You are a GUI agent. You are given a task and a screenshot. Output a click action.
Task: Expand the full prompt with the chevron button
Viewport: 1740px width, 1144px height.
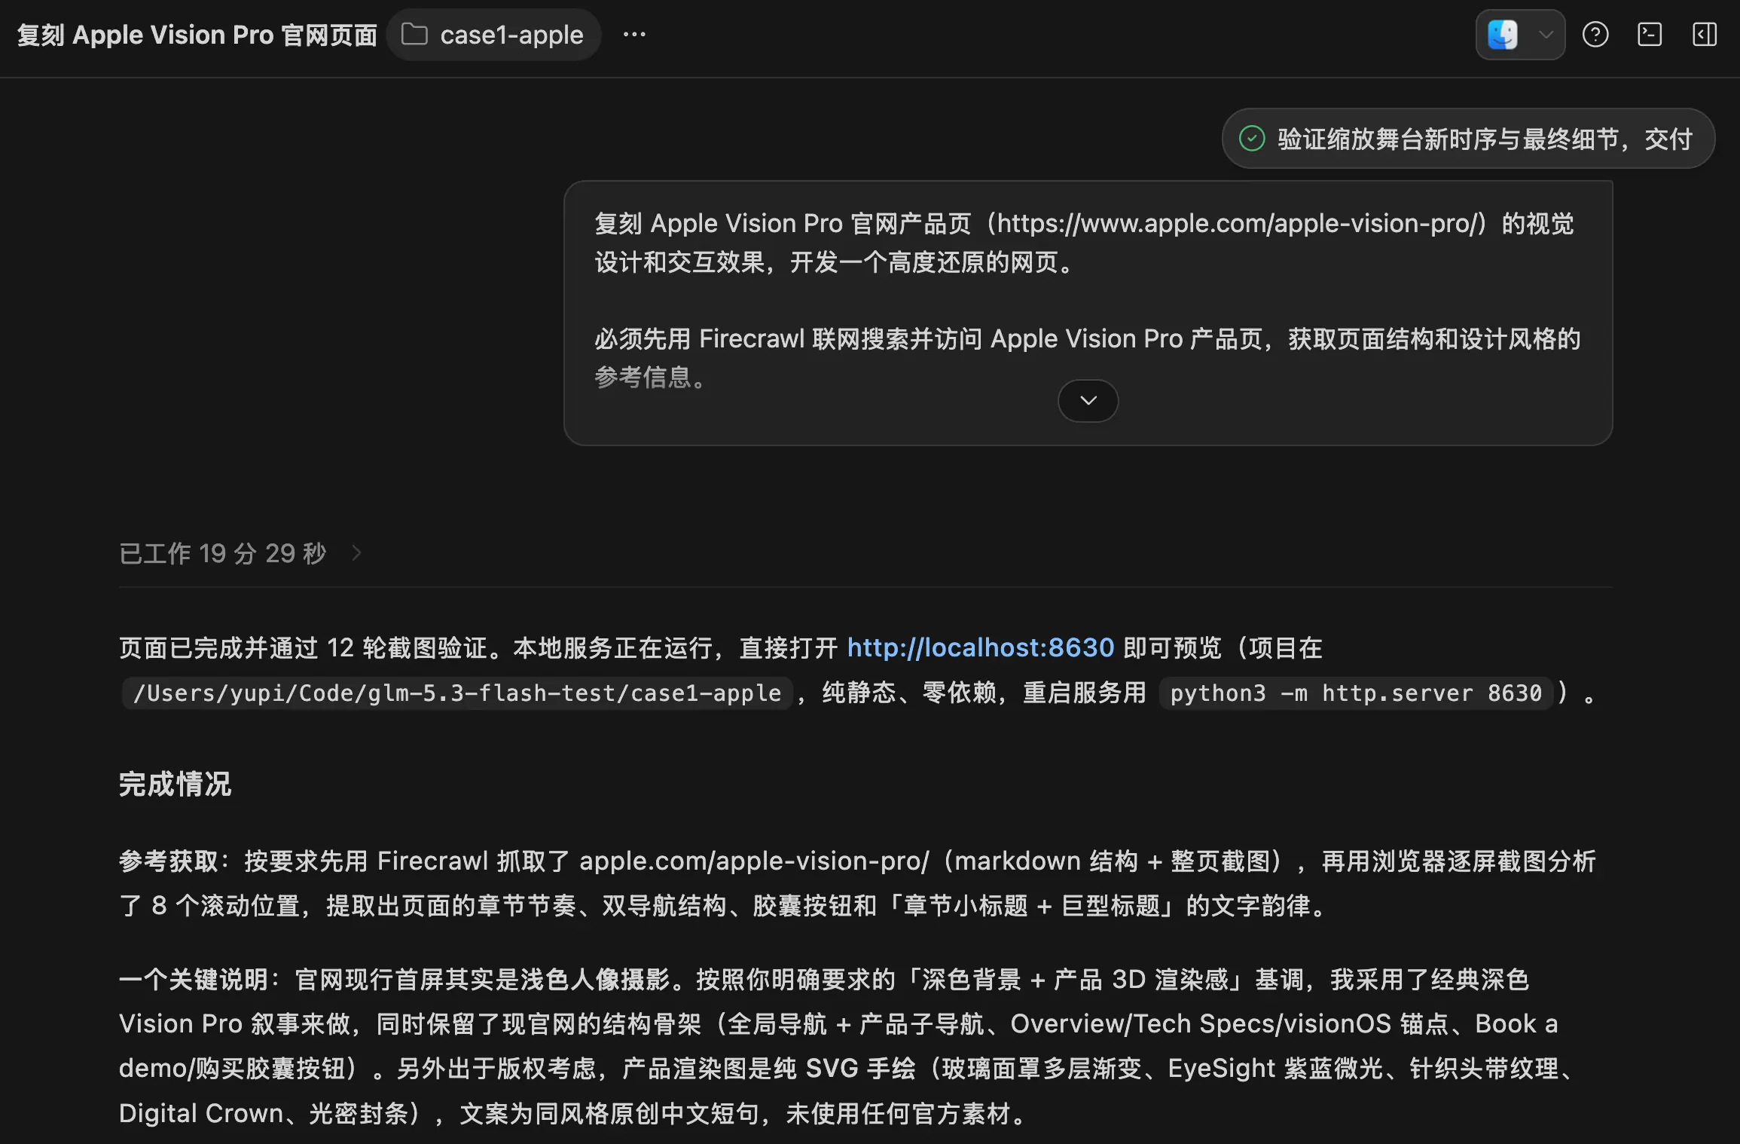point(1088,400)
